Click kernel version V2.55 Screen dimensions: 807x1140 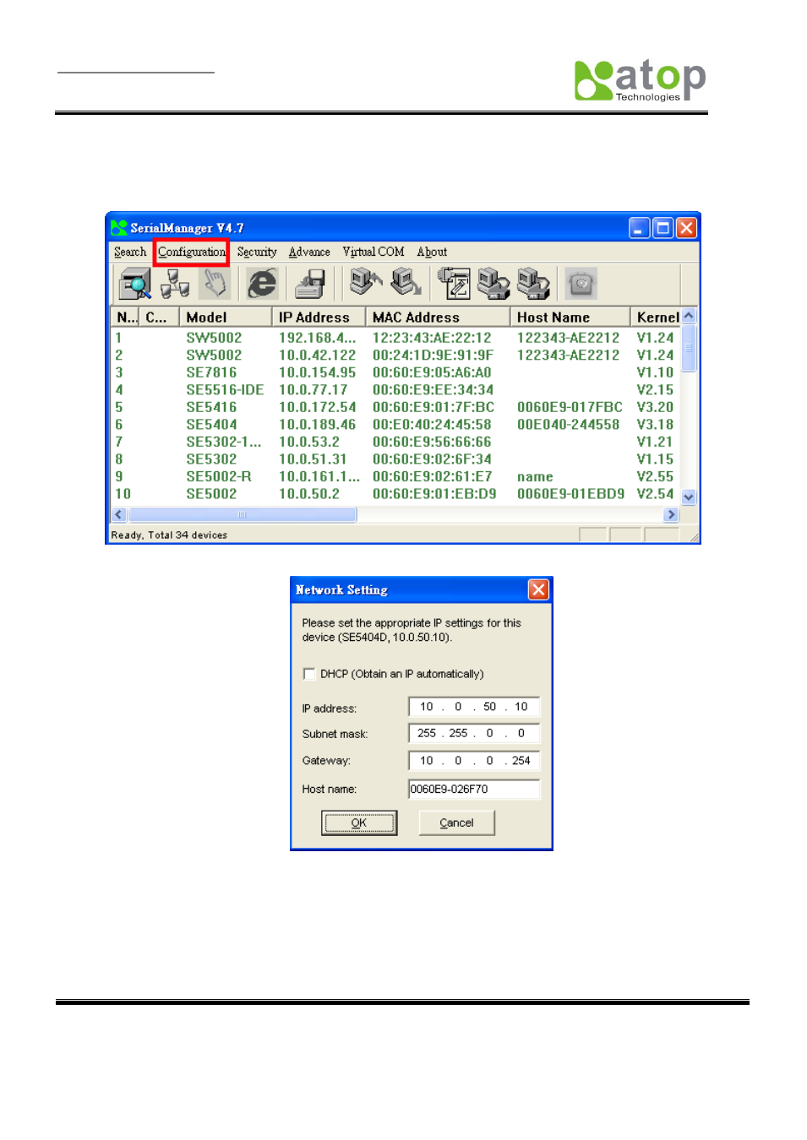[655, 476]
